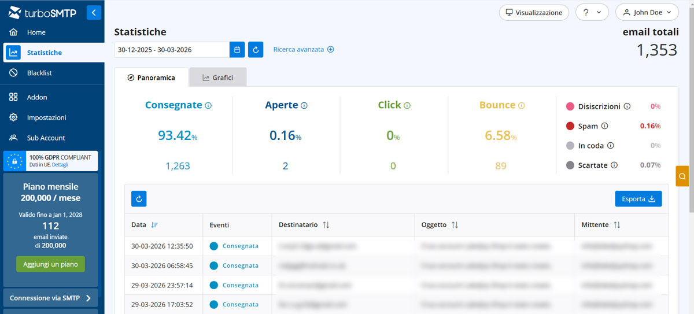Screen dimensions: 694x314
Task: Sort by the Oggetto column arrows
Action: coord(455,225)
